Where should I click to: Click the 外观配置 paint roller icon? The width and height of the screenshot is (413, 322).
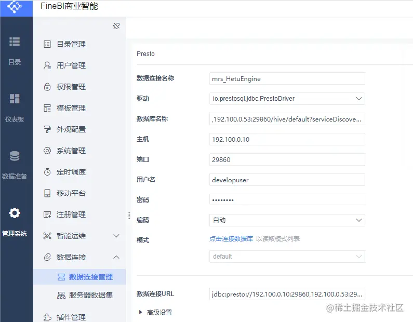click(47, 129)
